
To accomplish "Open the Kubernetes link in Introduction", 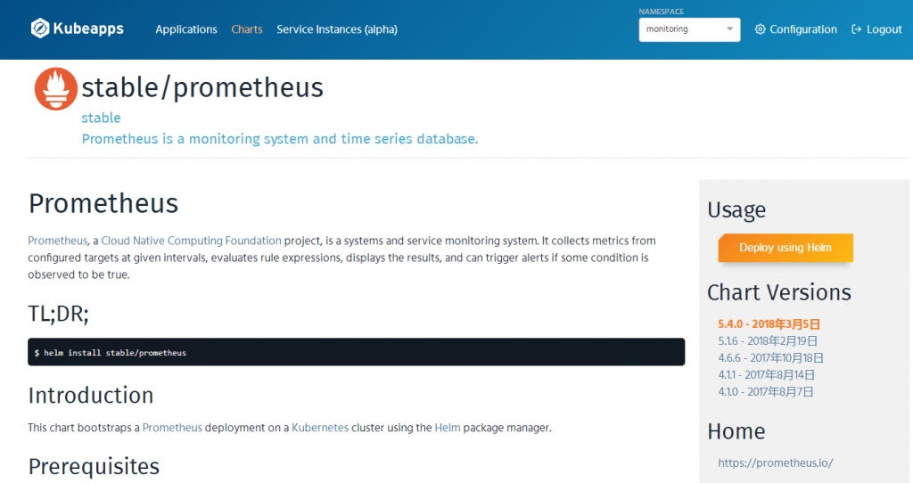I will click(320, 428).
